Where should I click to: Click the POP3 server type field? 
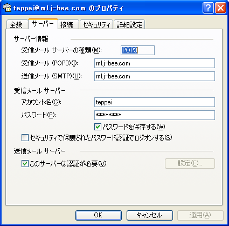tap(137, 50)
